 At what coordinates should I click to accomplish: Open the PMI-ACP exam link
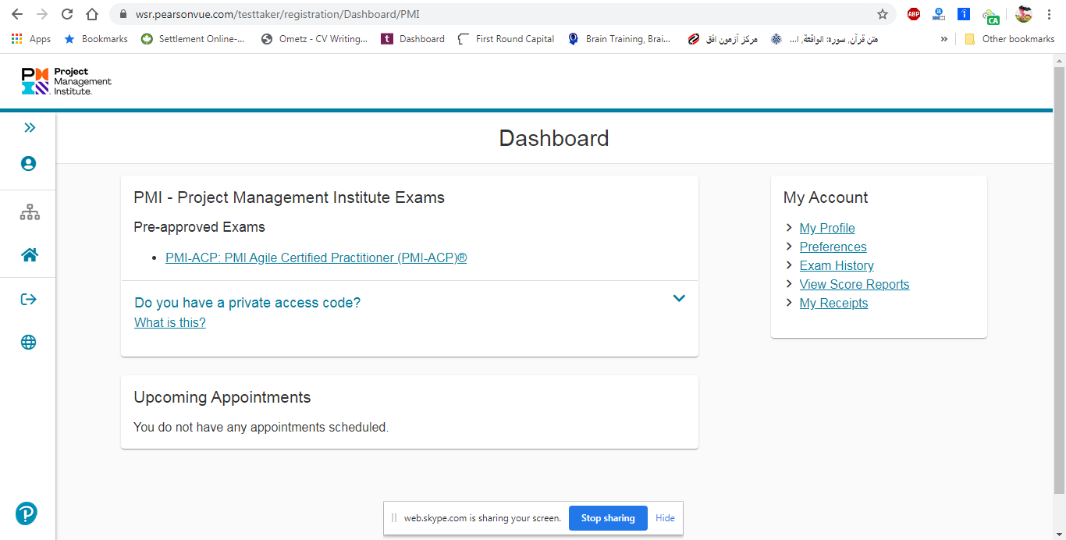click(x=316, y=258)
